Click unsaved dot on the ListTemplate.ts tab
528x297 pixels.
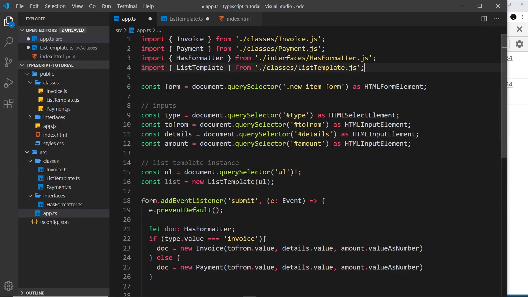208,19
